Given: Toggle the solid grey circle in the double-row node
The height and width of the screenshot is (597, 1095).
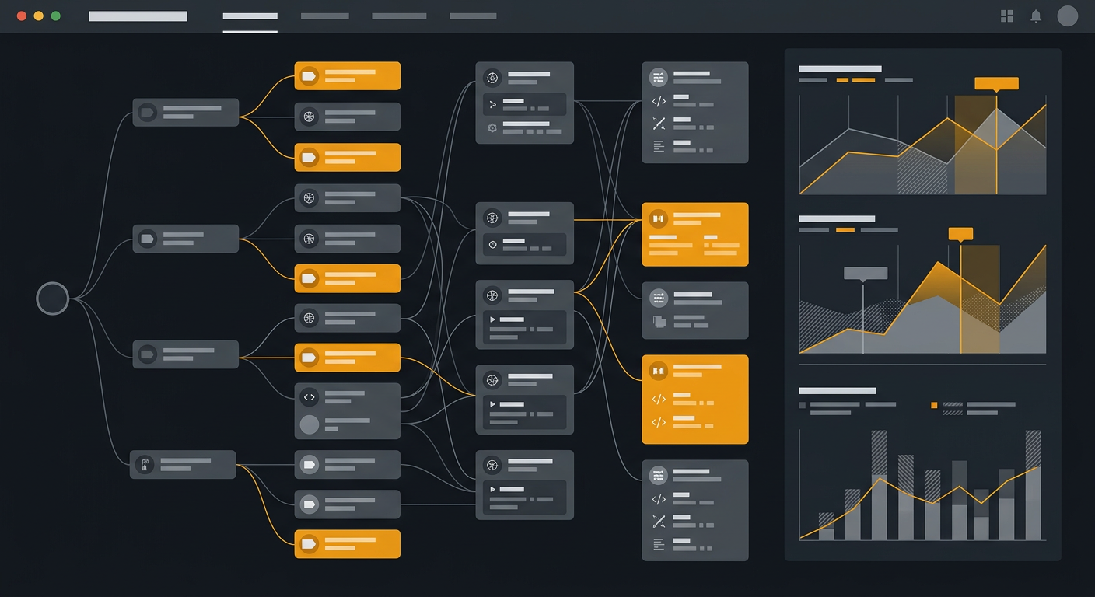Looking at the screenshot, I should pos(310,424).
